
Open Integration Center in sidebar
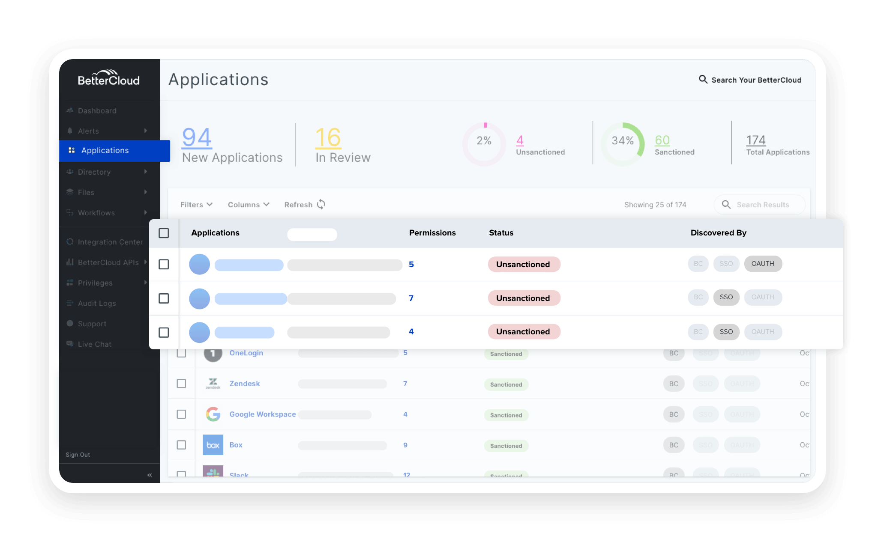pos(110,242)
